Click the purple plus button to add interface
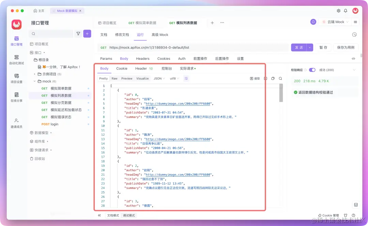368x226 pixels. tap(87, 34)
